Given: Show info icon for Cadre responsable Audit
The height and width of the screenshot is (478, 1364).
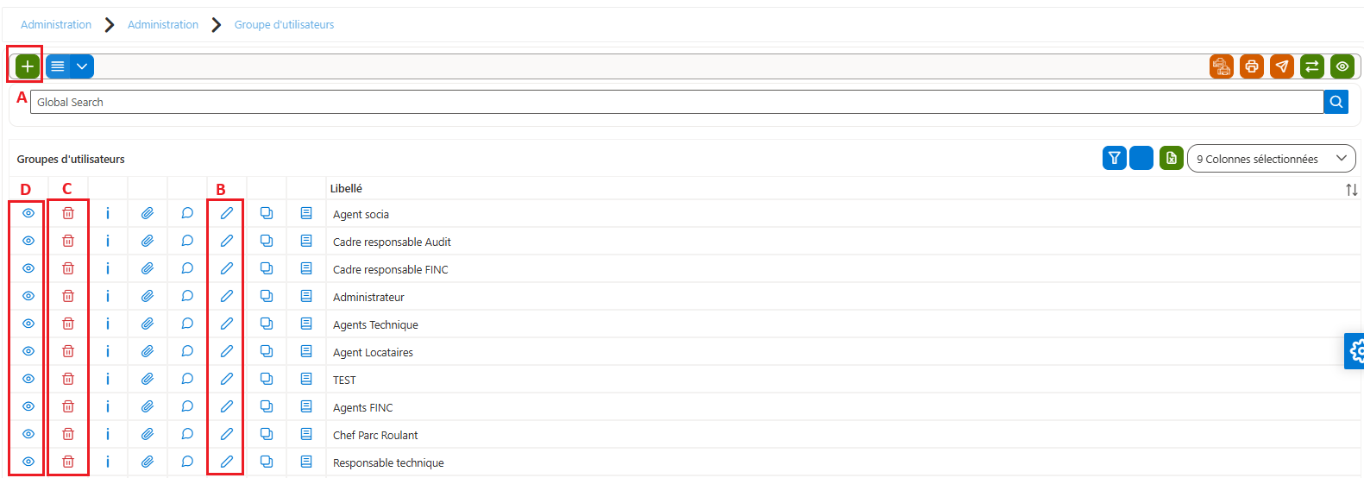Looking at the screenshot, I should 108,241.
